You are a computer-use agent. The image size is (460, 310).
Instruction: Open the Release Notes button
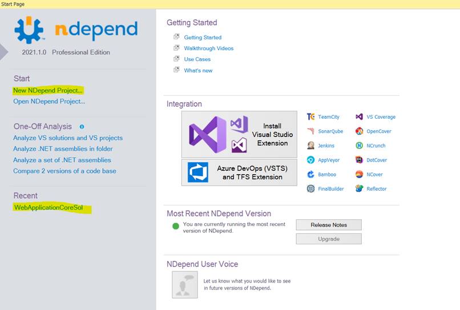coord(329,225)
